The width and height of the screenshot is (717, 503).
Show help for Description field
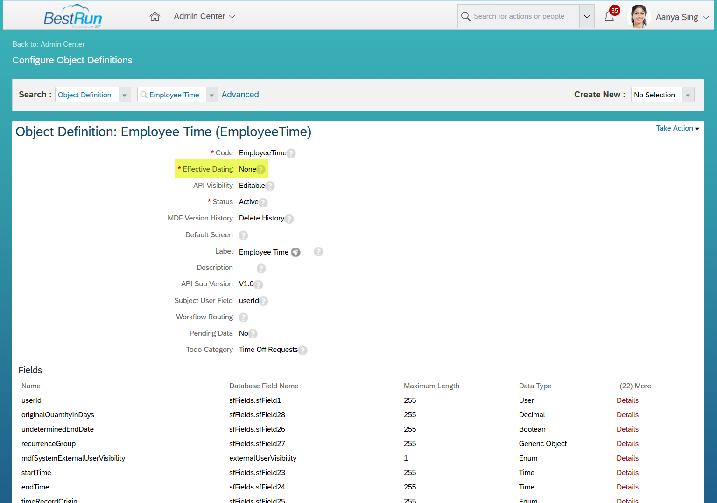click(x=261, y=268)
